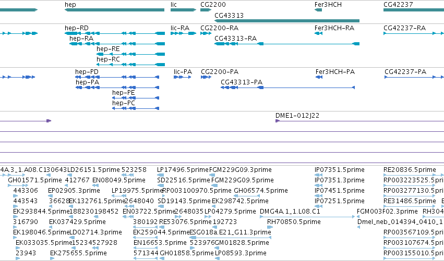Select the CG2200 gene arrow
The height and width of the screenshot is (261, 444).
coord(206,10)
